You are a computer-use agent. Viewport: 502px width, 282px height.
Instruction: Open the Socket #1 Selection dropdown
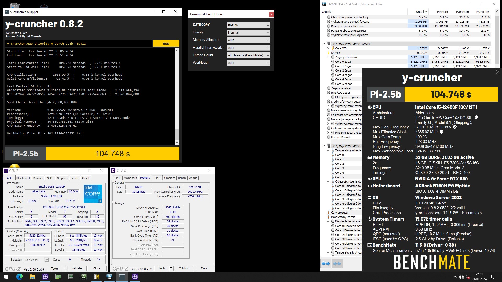(x=37, y=260)
